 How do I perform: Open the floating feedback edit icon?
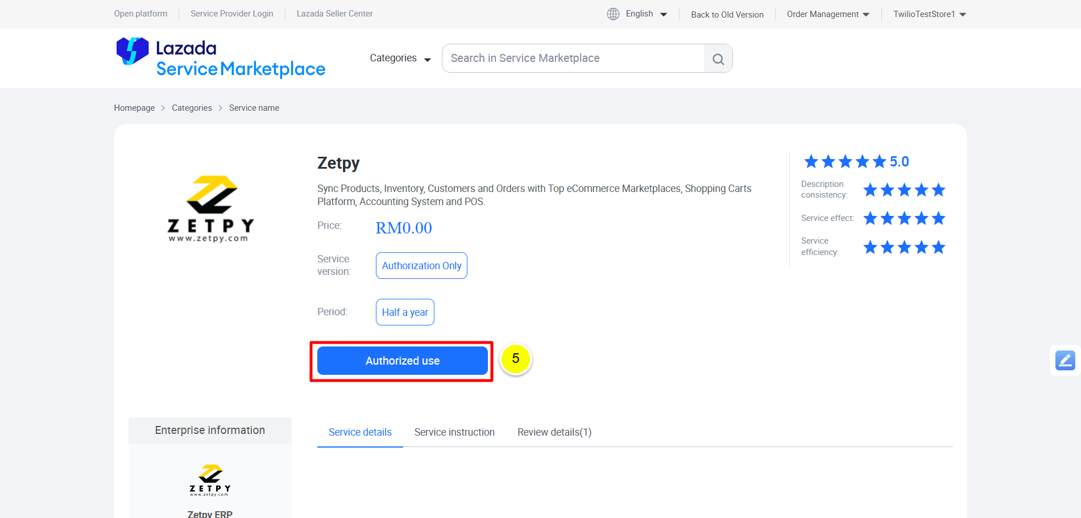1065,360
